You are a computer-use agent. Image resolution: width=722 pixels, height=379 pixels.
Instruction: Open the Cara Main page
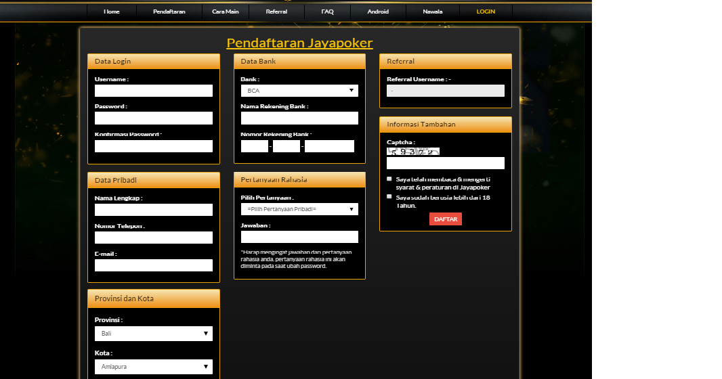coord(225,12)
